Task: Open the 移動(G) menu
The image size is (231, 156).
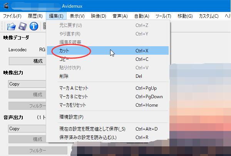Action: point(185,16)
